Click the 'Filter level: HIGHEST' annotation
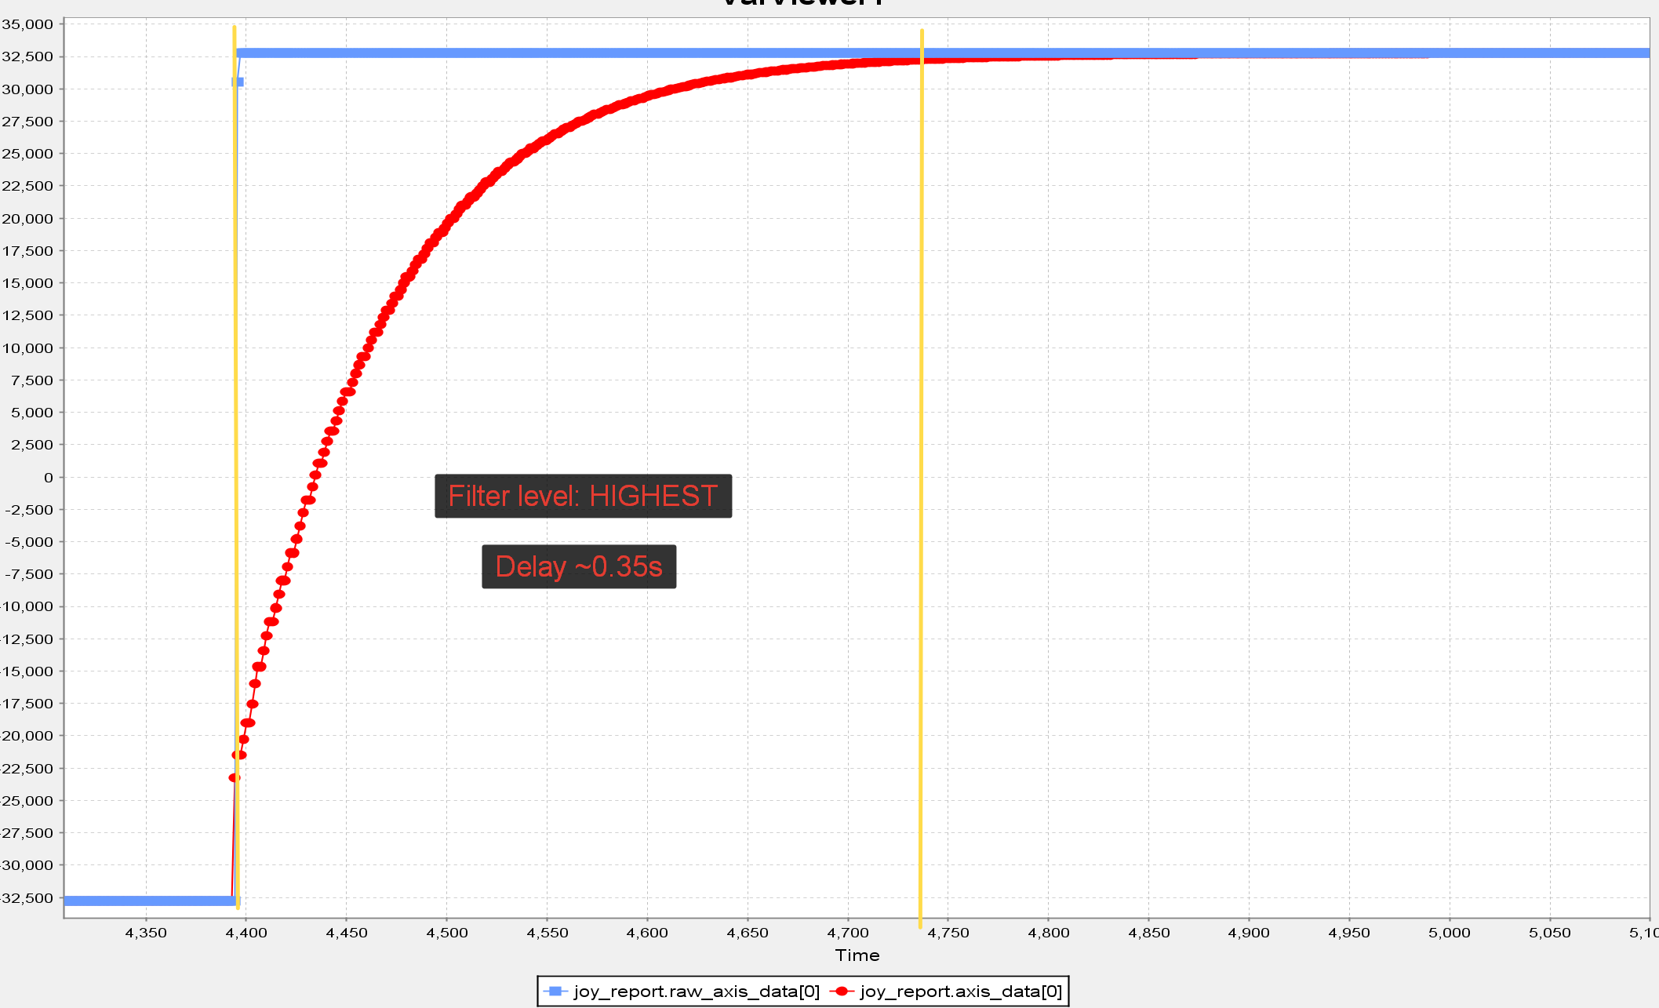The image size is (1659, 1008). (x=583, y=496)
